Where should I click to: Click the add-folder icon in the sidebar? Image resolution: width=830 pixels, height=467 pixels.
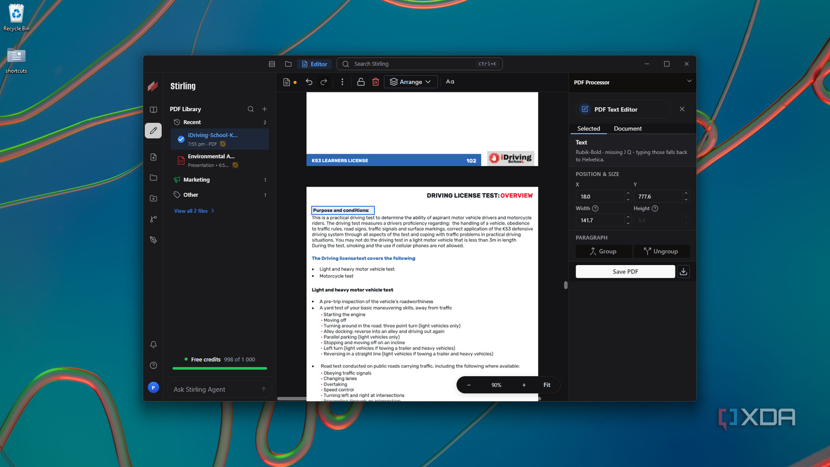coord(153,198)
